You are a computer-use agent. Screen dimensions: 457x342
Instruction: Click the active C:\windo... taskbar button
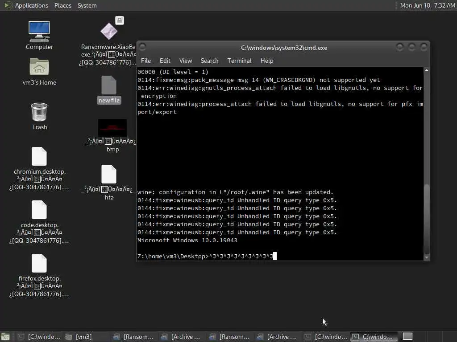[374, 337]
